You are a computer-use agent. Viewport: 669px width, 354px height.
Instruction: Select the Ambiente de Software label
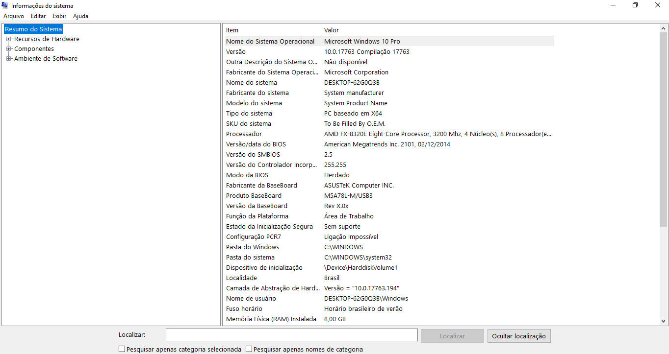[46, 59]
